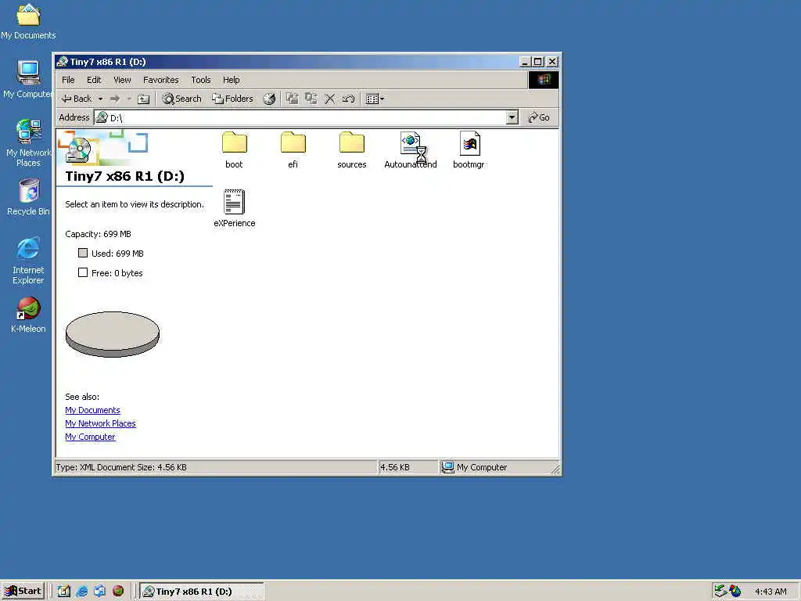
Task: Toggle the Folders pane
Action: tap(232, 99)
